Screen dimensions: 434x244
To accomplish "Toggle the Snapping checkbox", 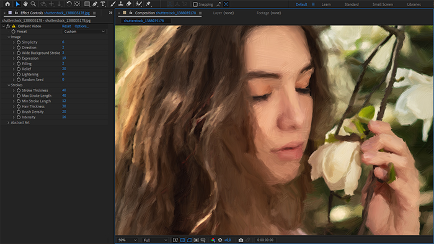I will (x=195, y=4).
